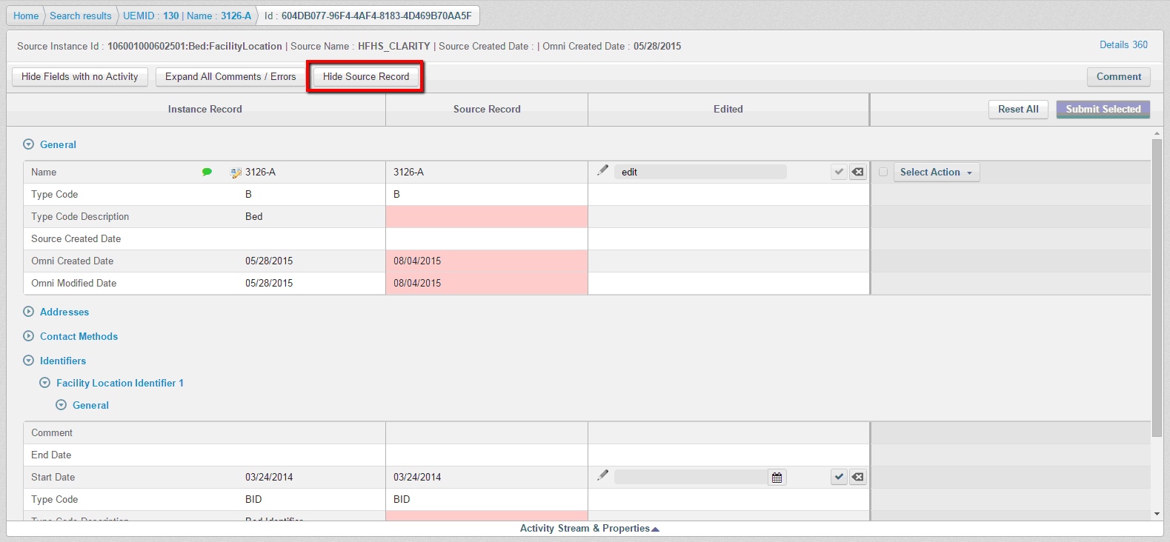The width and height of the screenshot is (1170, 542).
Task: Collapse Facility Location Identifier 1
Action: point(45,383)
